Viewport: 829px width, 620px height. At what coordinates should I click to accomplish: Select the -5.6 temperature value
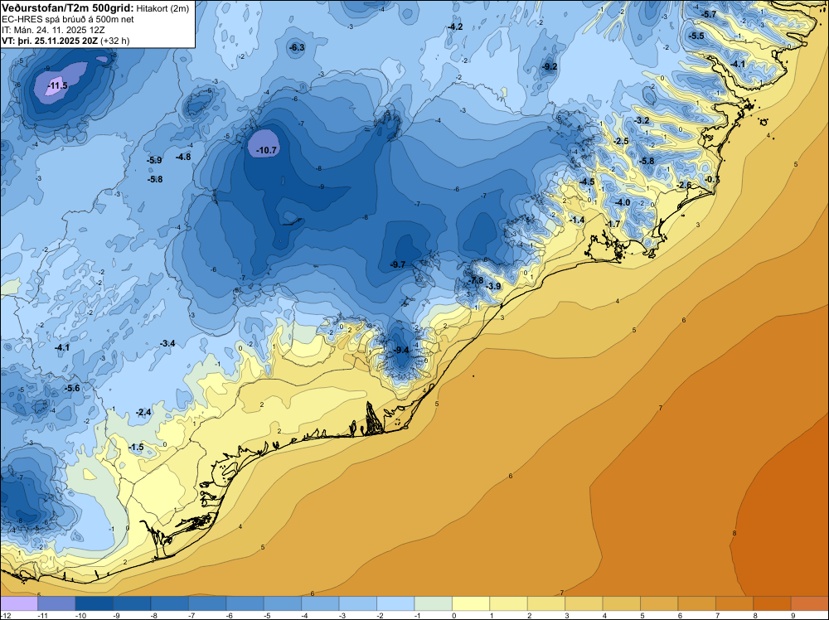(x=72, y=388)
